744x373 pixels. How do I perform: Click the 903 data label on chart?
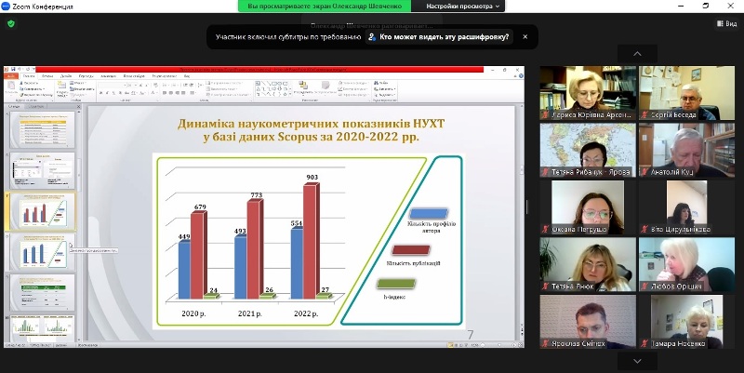312,177
